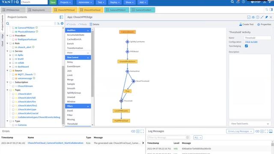Open the help question mark in top bar
The height and width of the screenshot is (154, 274).
[244, 2]
